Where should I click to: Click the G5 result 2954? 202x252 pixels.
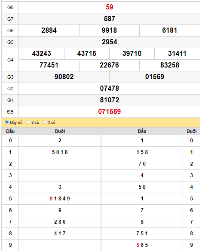[109, 42]
